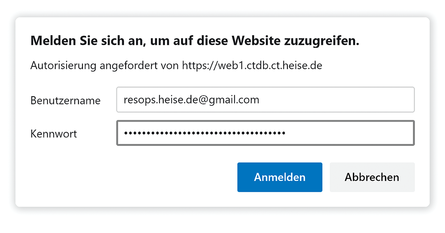The width and height of the screenshot is (445, 233).
Task: Place cursor in resops.heise.de@gmail.com text
Action: 191,100
